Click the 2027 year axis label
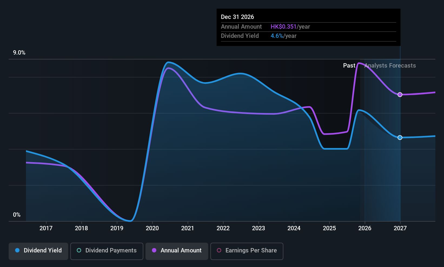The image size is (444, 267). [x=400, y=228]
